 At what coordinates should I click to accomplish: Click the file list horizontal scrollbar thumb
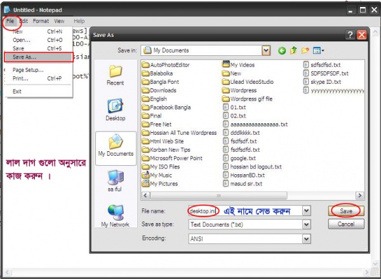point(218,195)
